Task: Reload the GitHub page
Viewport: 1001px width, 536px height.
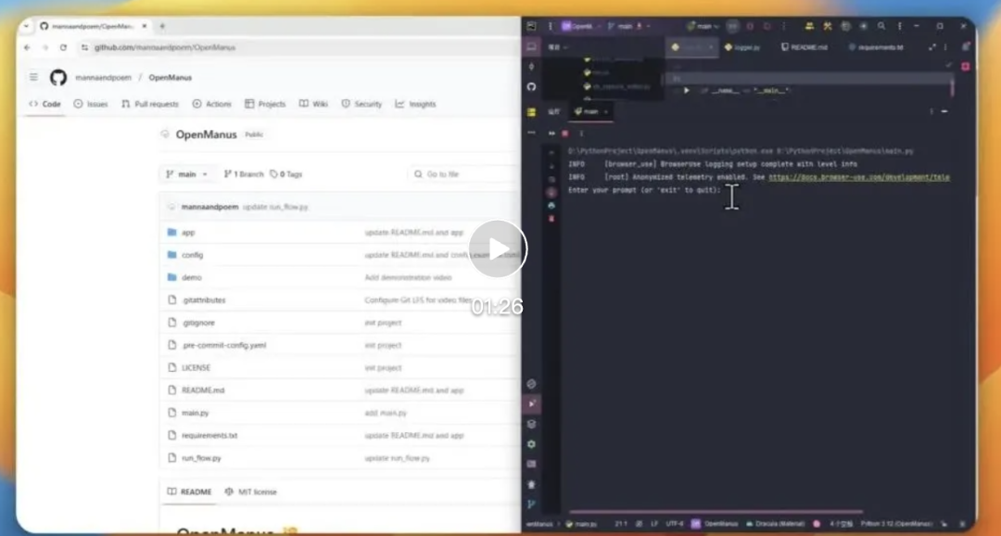Action: (63, 47)
